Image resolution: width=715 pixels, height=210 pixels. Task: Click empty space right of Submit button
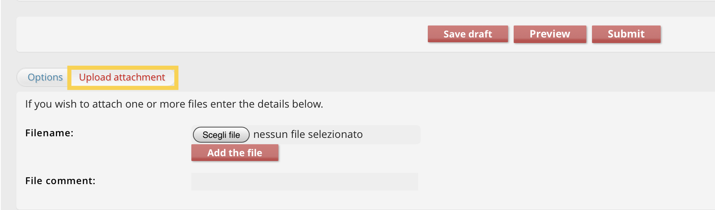[x=687, y=34]
